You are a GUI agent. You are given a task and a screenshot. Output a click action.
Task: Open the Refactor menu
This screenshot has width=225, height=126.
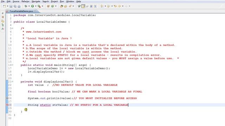coord(25,1)
